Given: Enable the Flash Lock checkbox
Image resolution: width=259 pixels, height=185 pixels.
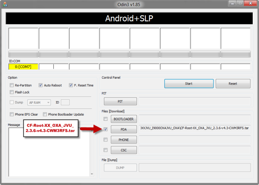Looking at the screenshot, I should point(11,92).
